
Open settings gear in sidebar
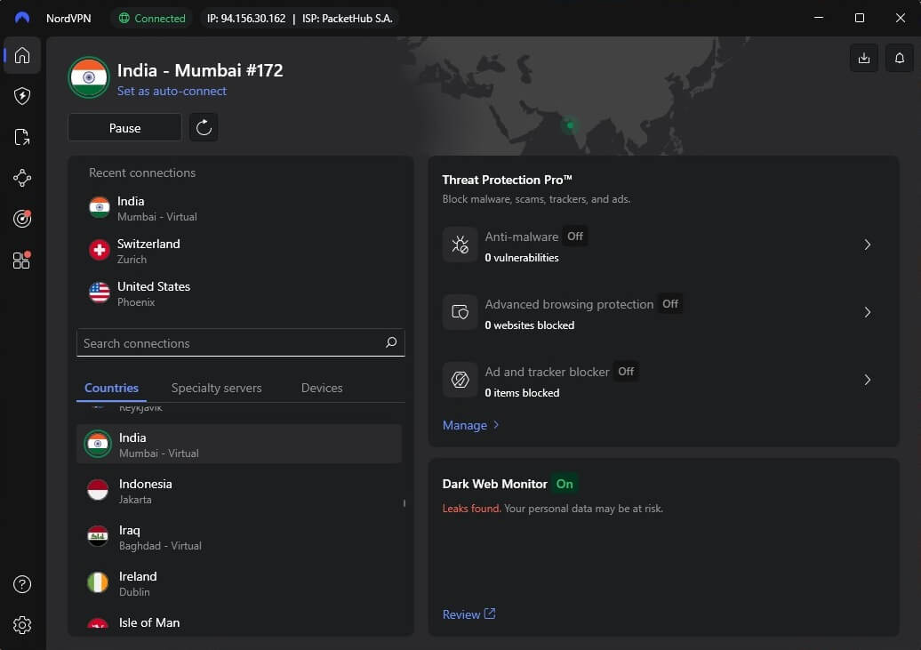(x=21, y=625)
